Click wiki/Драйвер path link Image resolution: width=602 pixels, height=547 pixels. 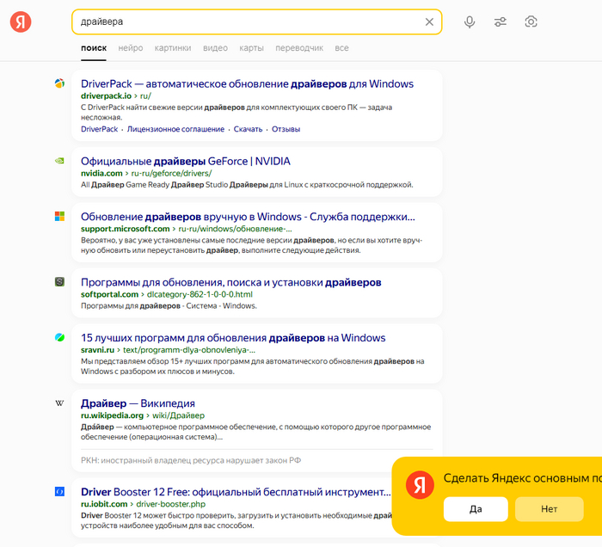click(x=179, y=415)
